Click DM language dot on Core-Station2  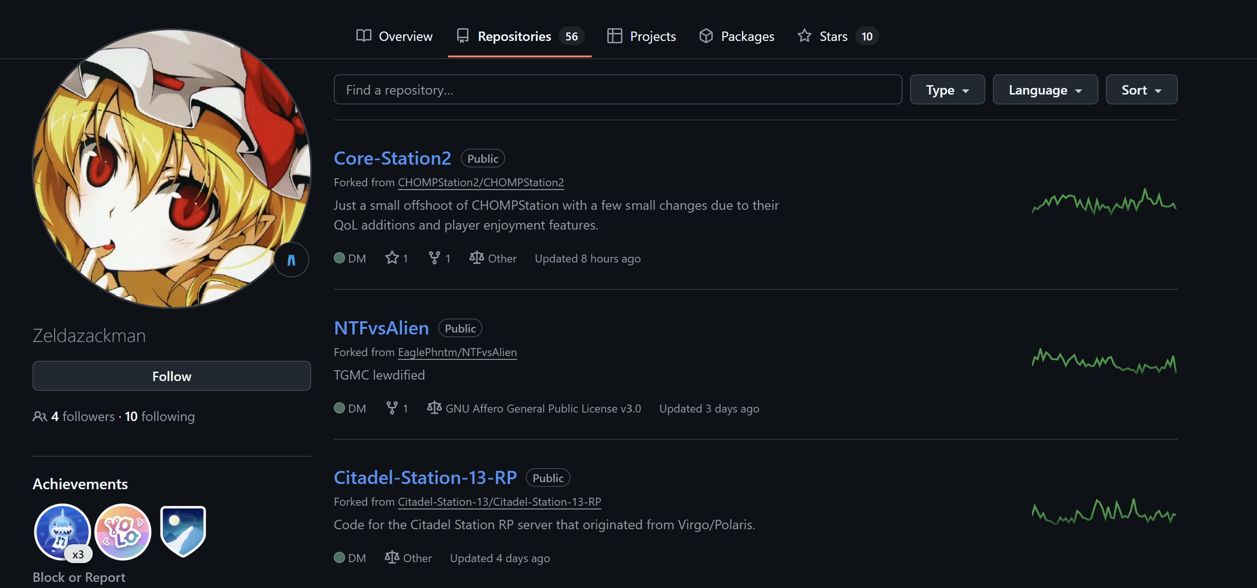point(339,258)
